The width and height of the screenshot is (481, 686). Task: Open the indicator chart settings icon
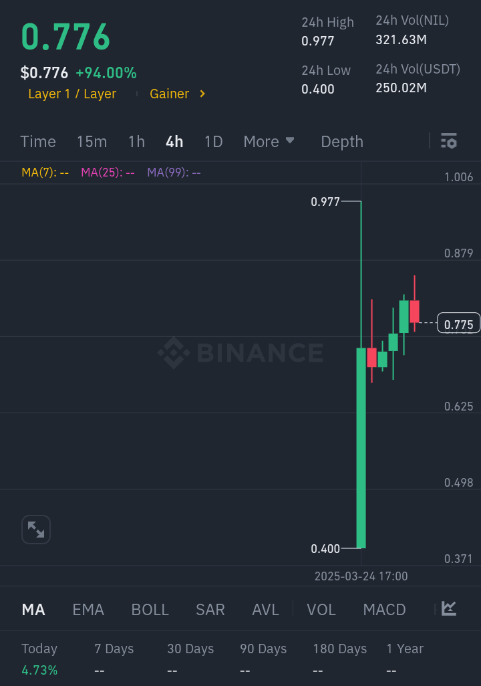[449, 609]
